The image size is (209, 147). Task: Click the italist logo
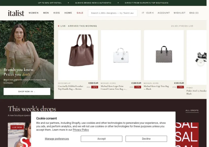(x=16, y=13)
